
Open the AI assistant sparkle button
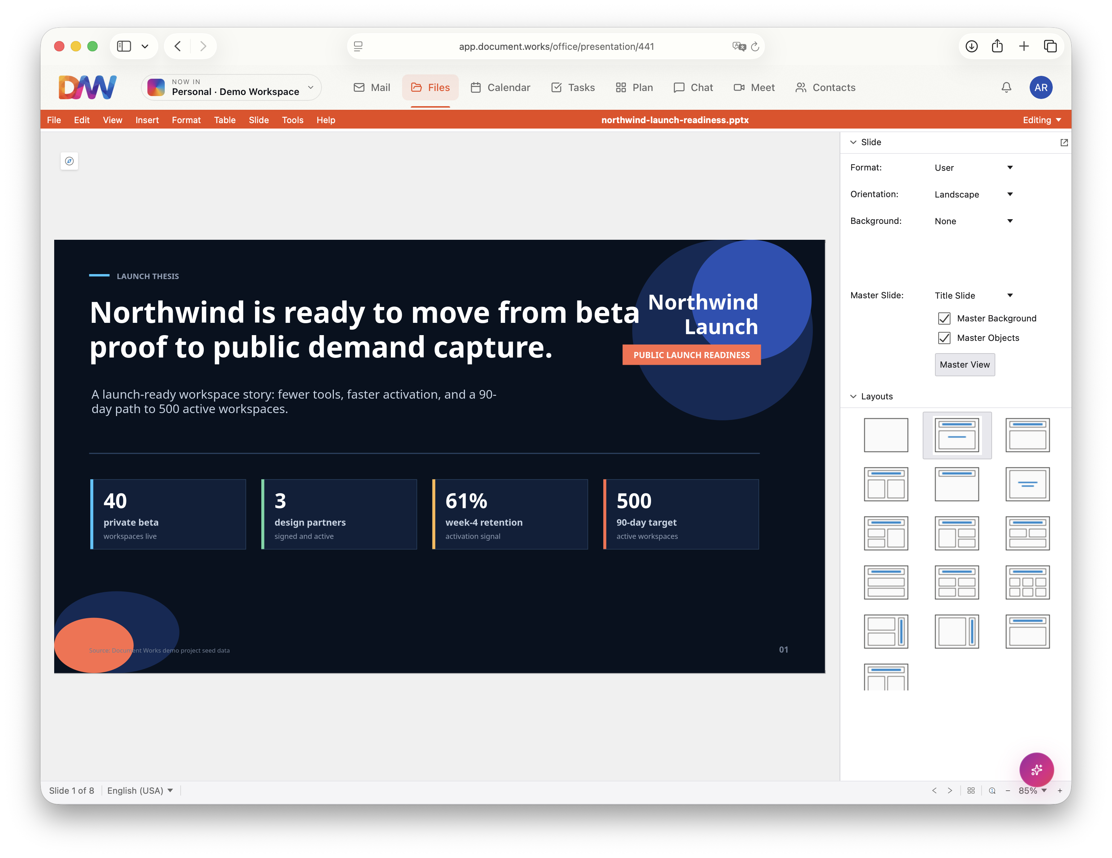coord(1036,770)
